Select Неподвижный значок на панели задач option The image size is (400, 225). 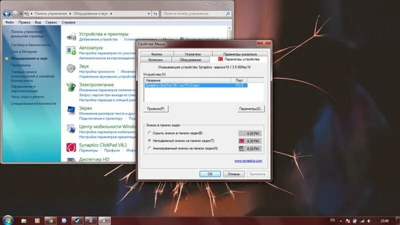pos(149,140)
